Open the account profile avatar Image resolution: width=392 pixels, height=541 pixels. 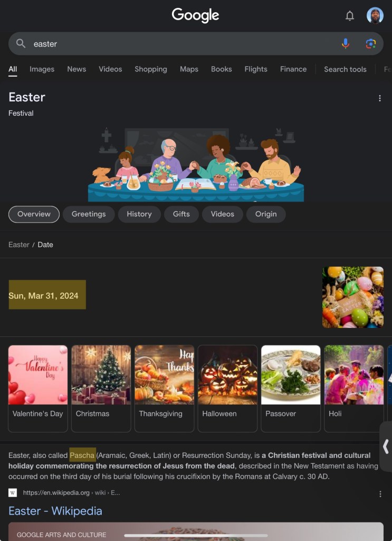[375, 15]
